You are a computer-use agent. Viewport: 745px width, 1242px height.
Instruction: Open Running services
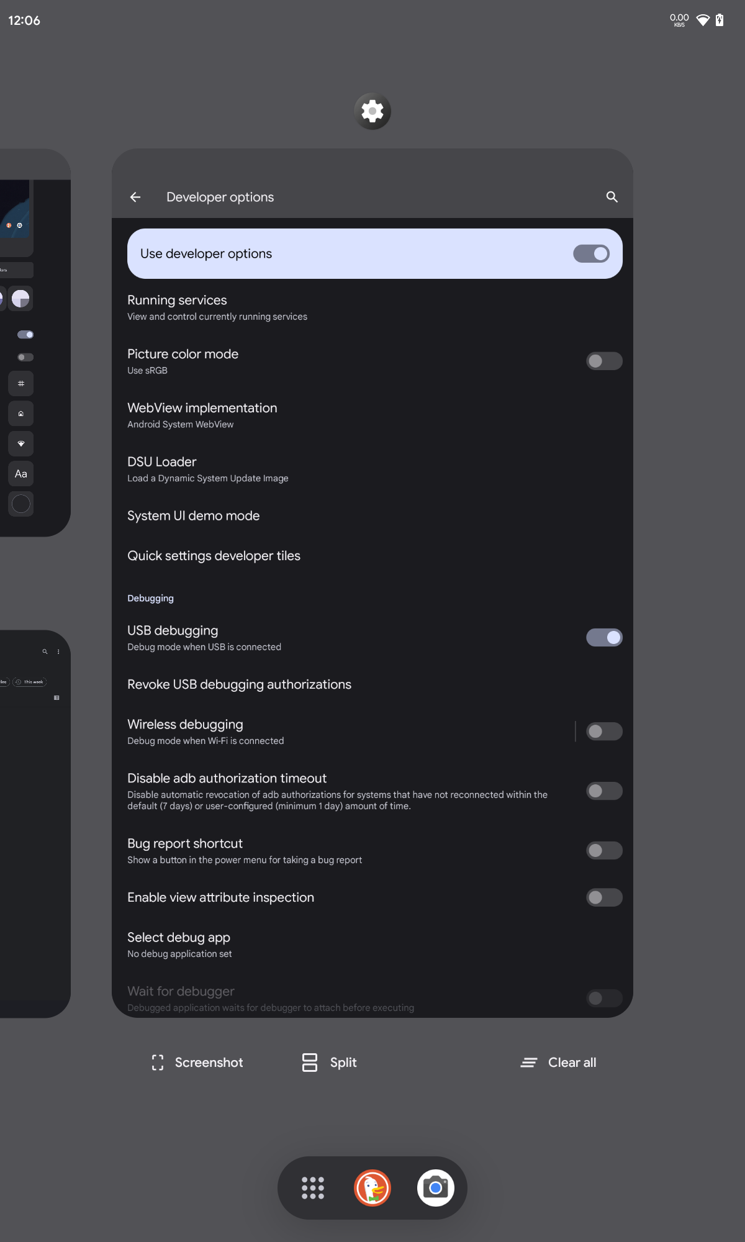pyautogui.click(x=217, y=307)
